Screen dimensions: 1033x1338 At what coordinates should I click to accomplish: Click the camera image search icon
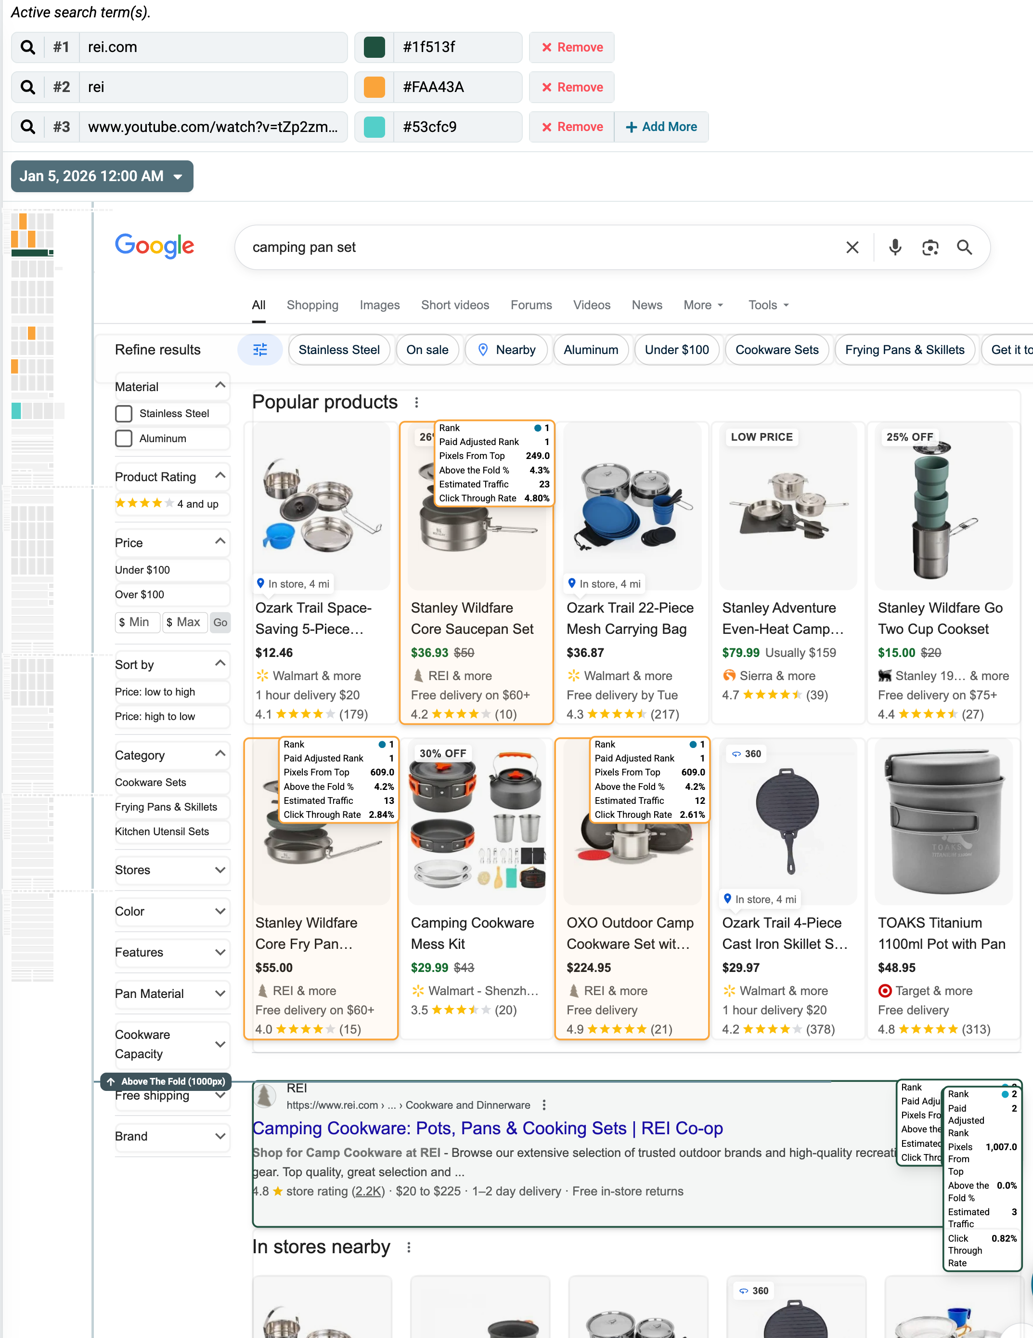(x=930, y=247)
